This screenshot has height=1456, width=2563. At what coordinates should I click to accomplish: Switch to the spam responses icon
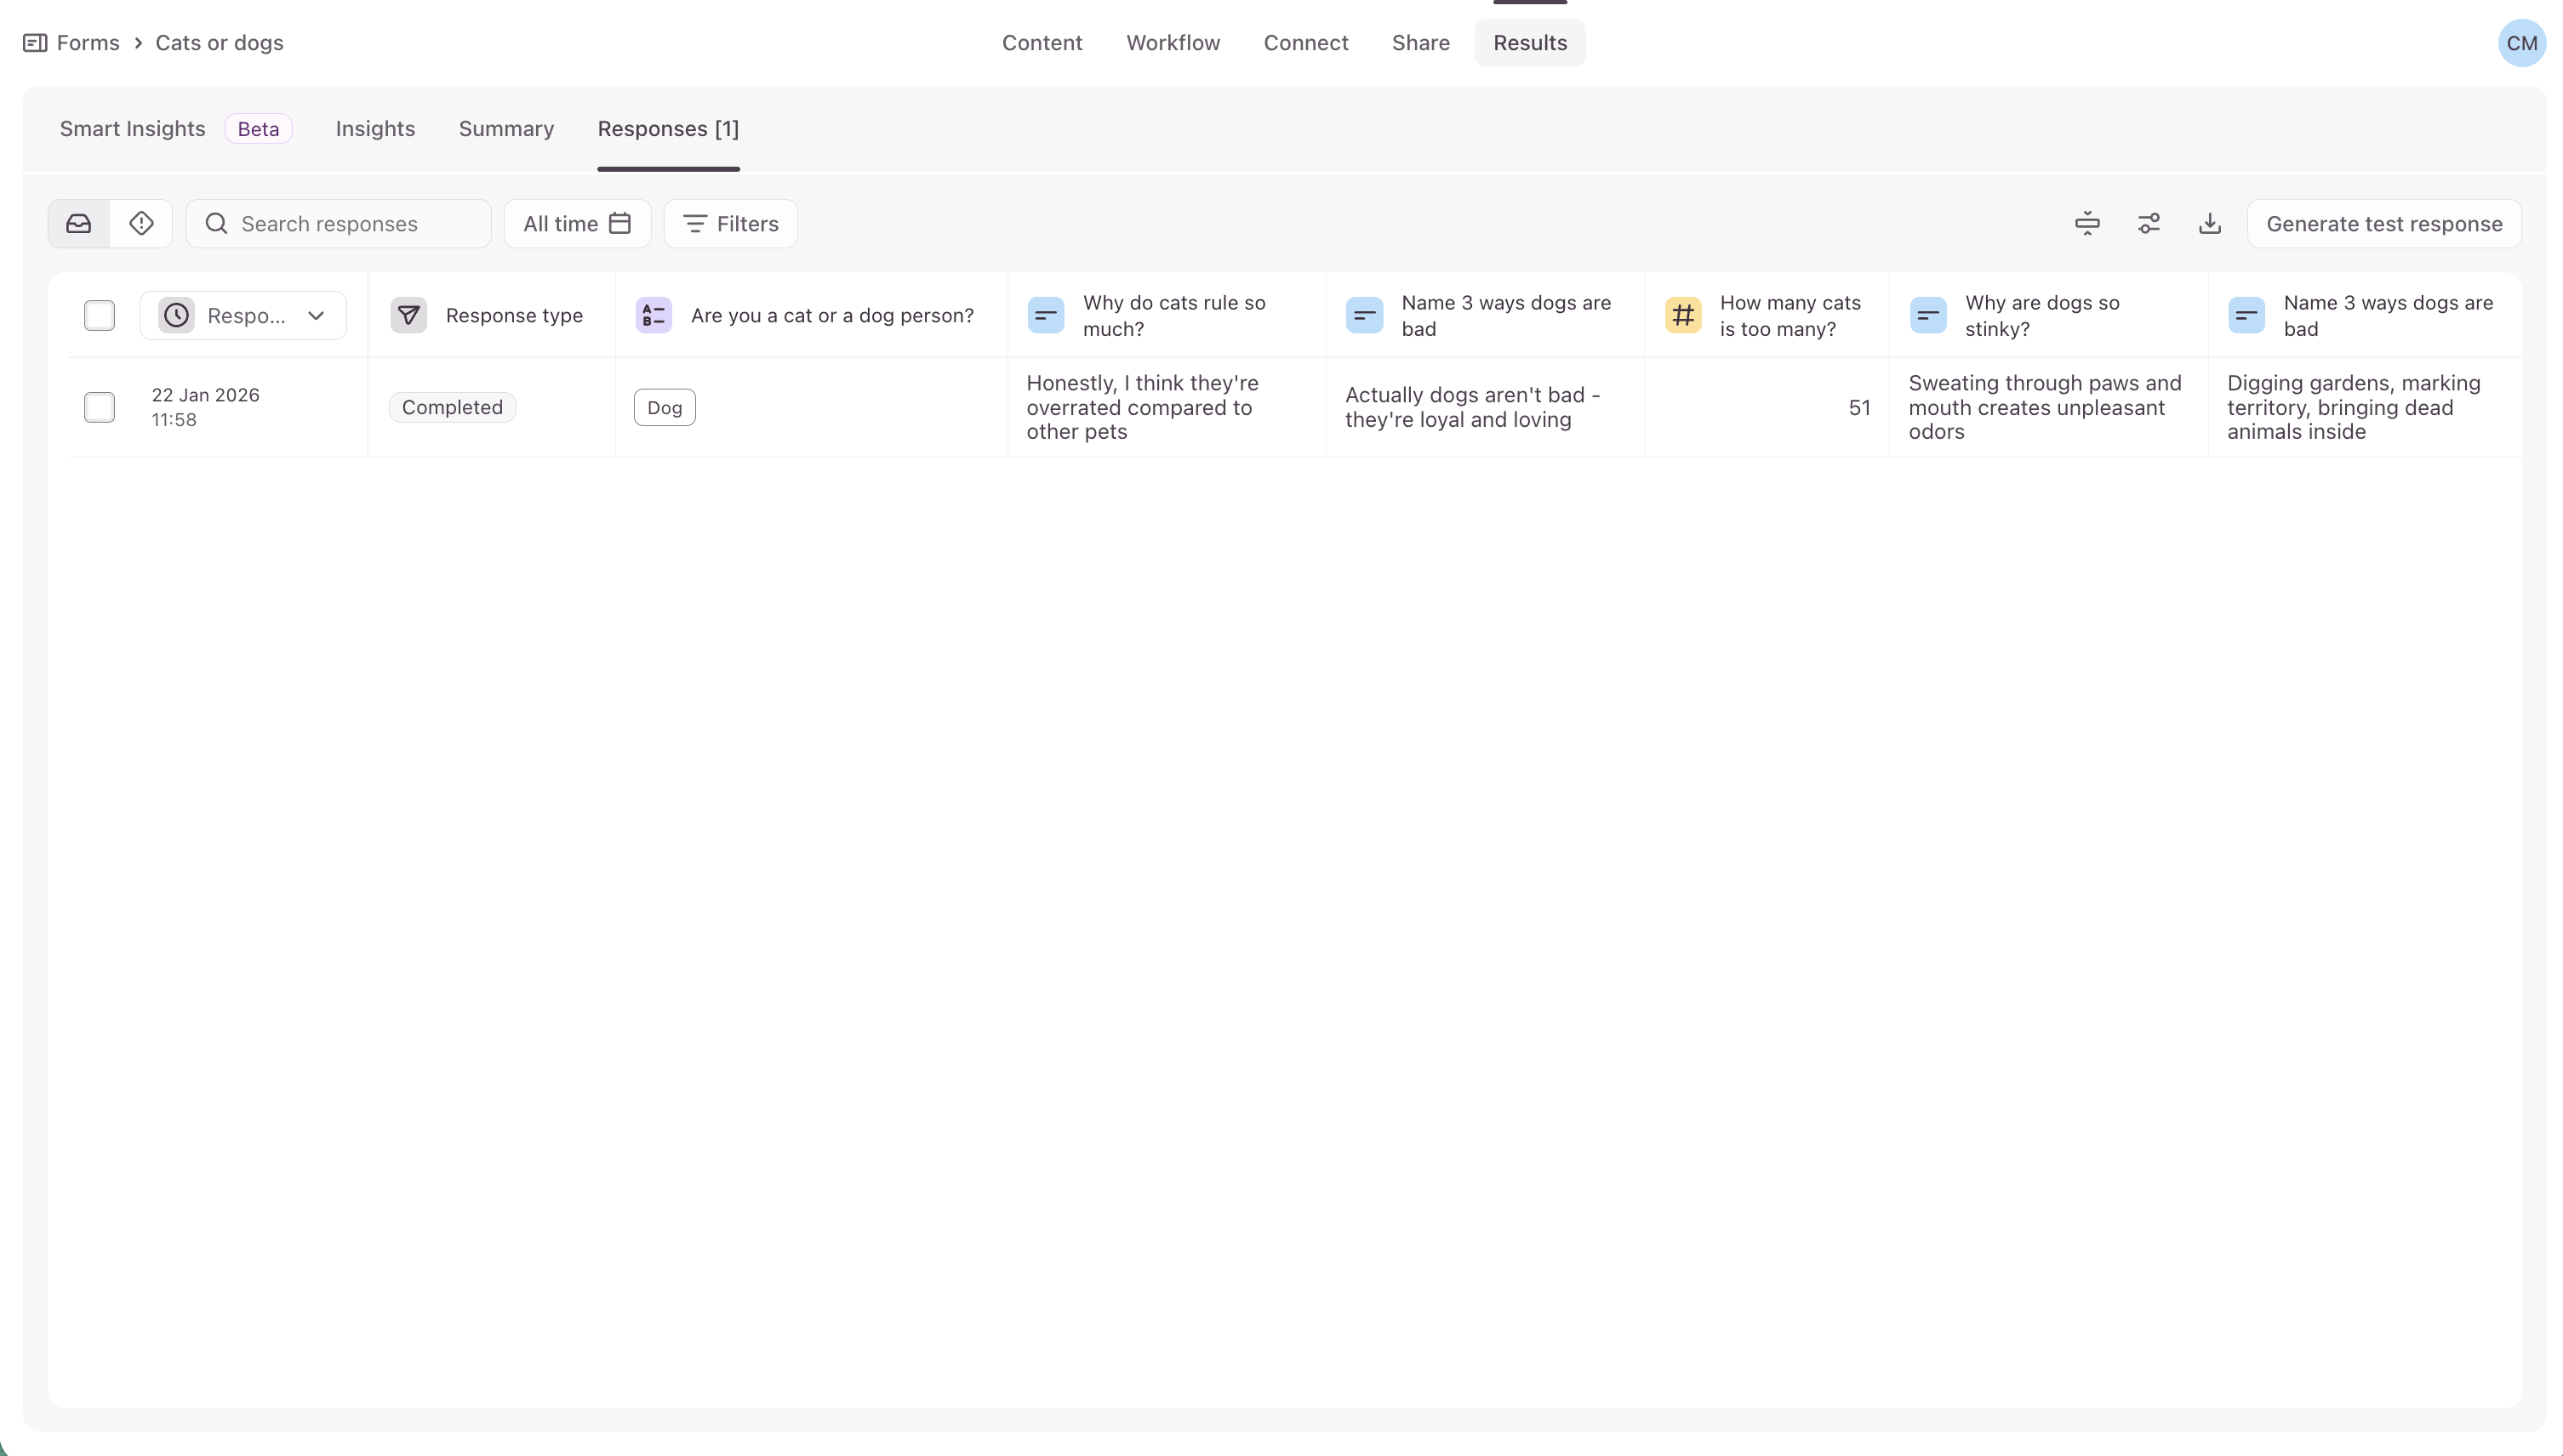(x=141, y=224)
